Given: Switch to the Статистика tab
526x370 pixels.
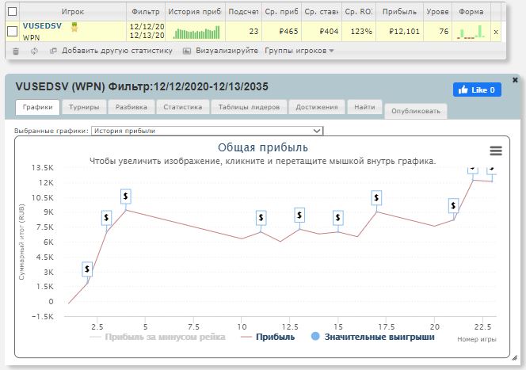Looking at the screenshot, I should [x=183, y=107].
